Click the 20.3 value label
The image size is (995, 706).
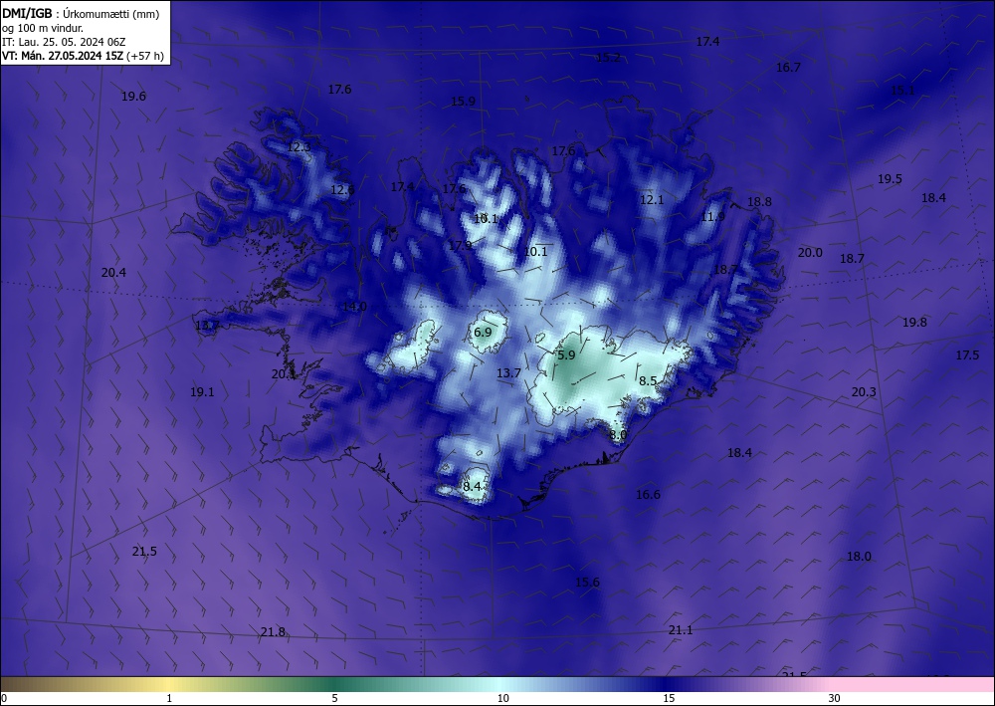pyautogui.click(x=864, y=392)
